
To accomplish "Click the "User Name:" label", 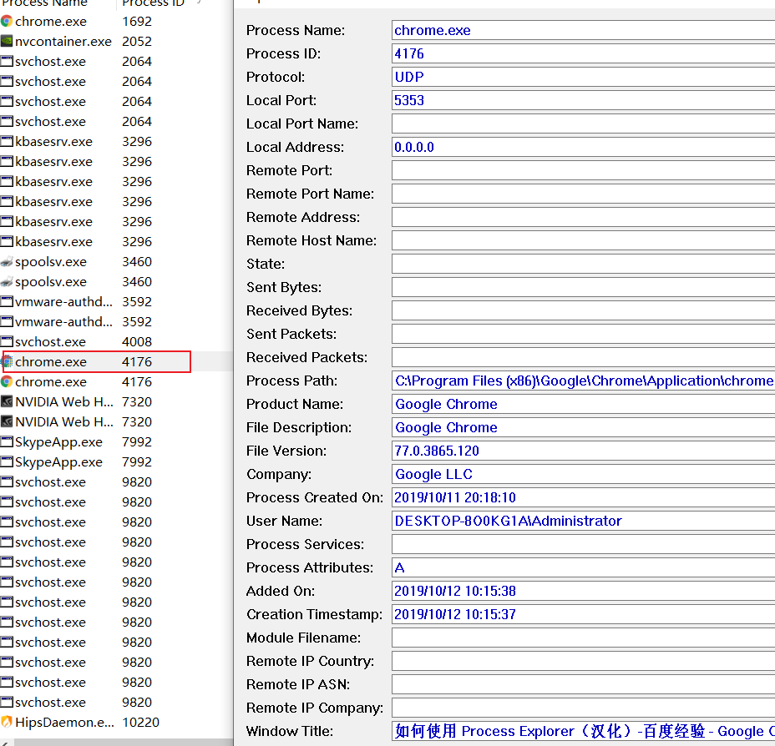I will [x=284, y=521].
